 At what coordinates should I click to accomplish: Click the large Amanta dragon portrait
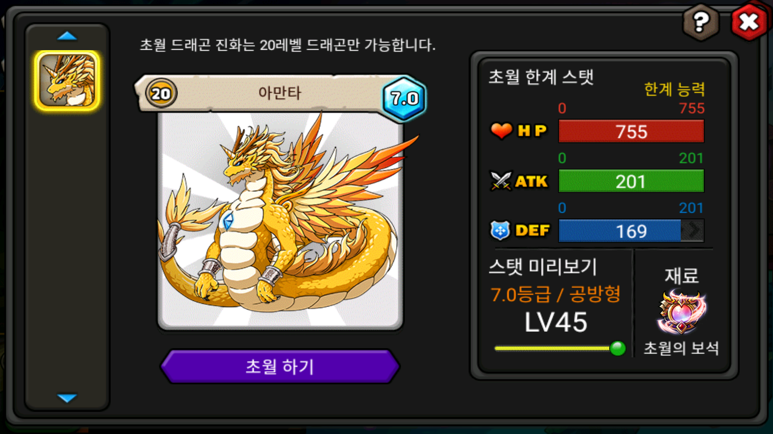[280, 221]
